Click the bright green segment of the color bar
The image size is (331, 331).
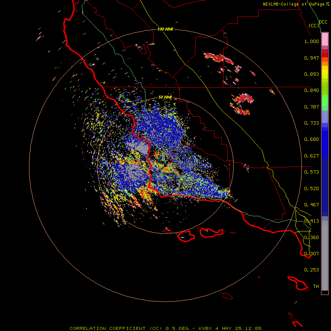click(325, 100)
